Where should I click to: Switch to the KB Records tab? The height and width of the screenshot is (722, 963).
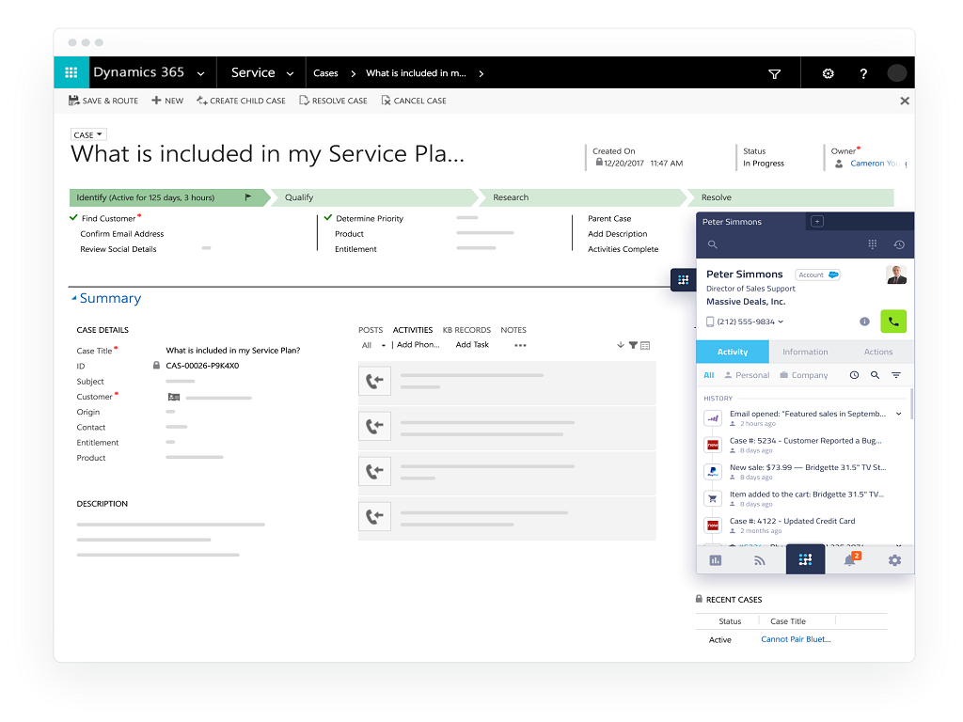click(466, 330)
